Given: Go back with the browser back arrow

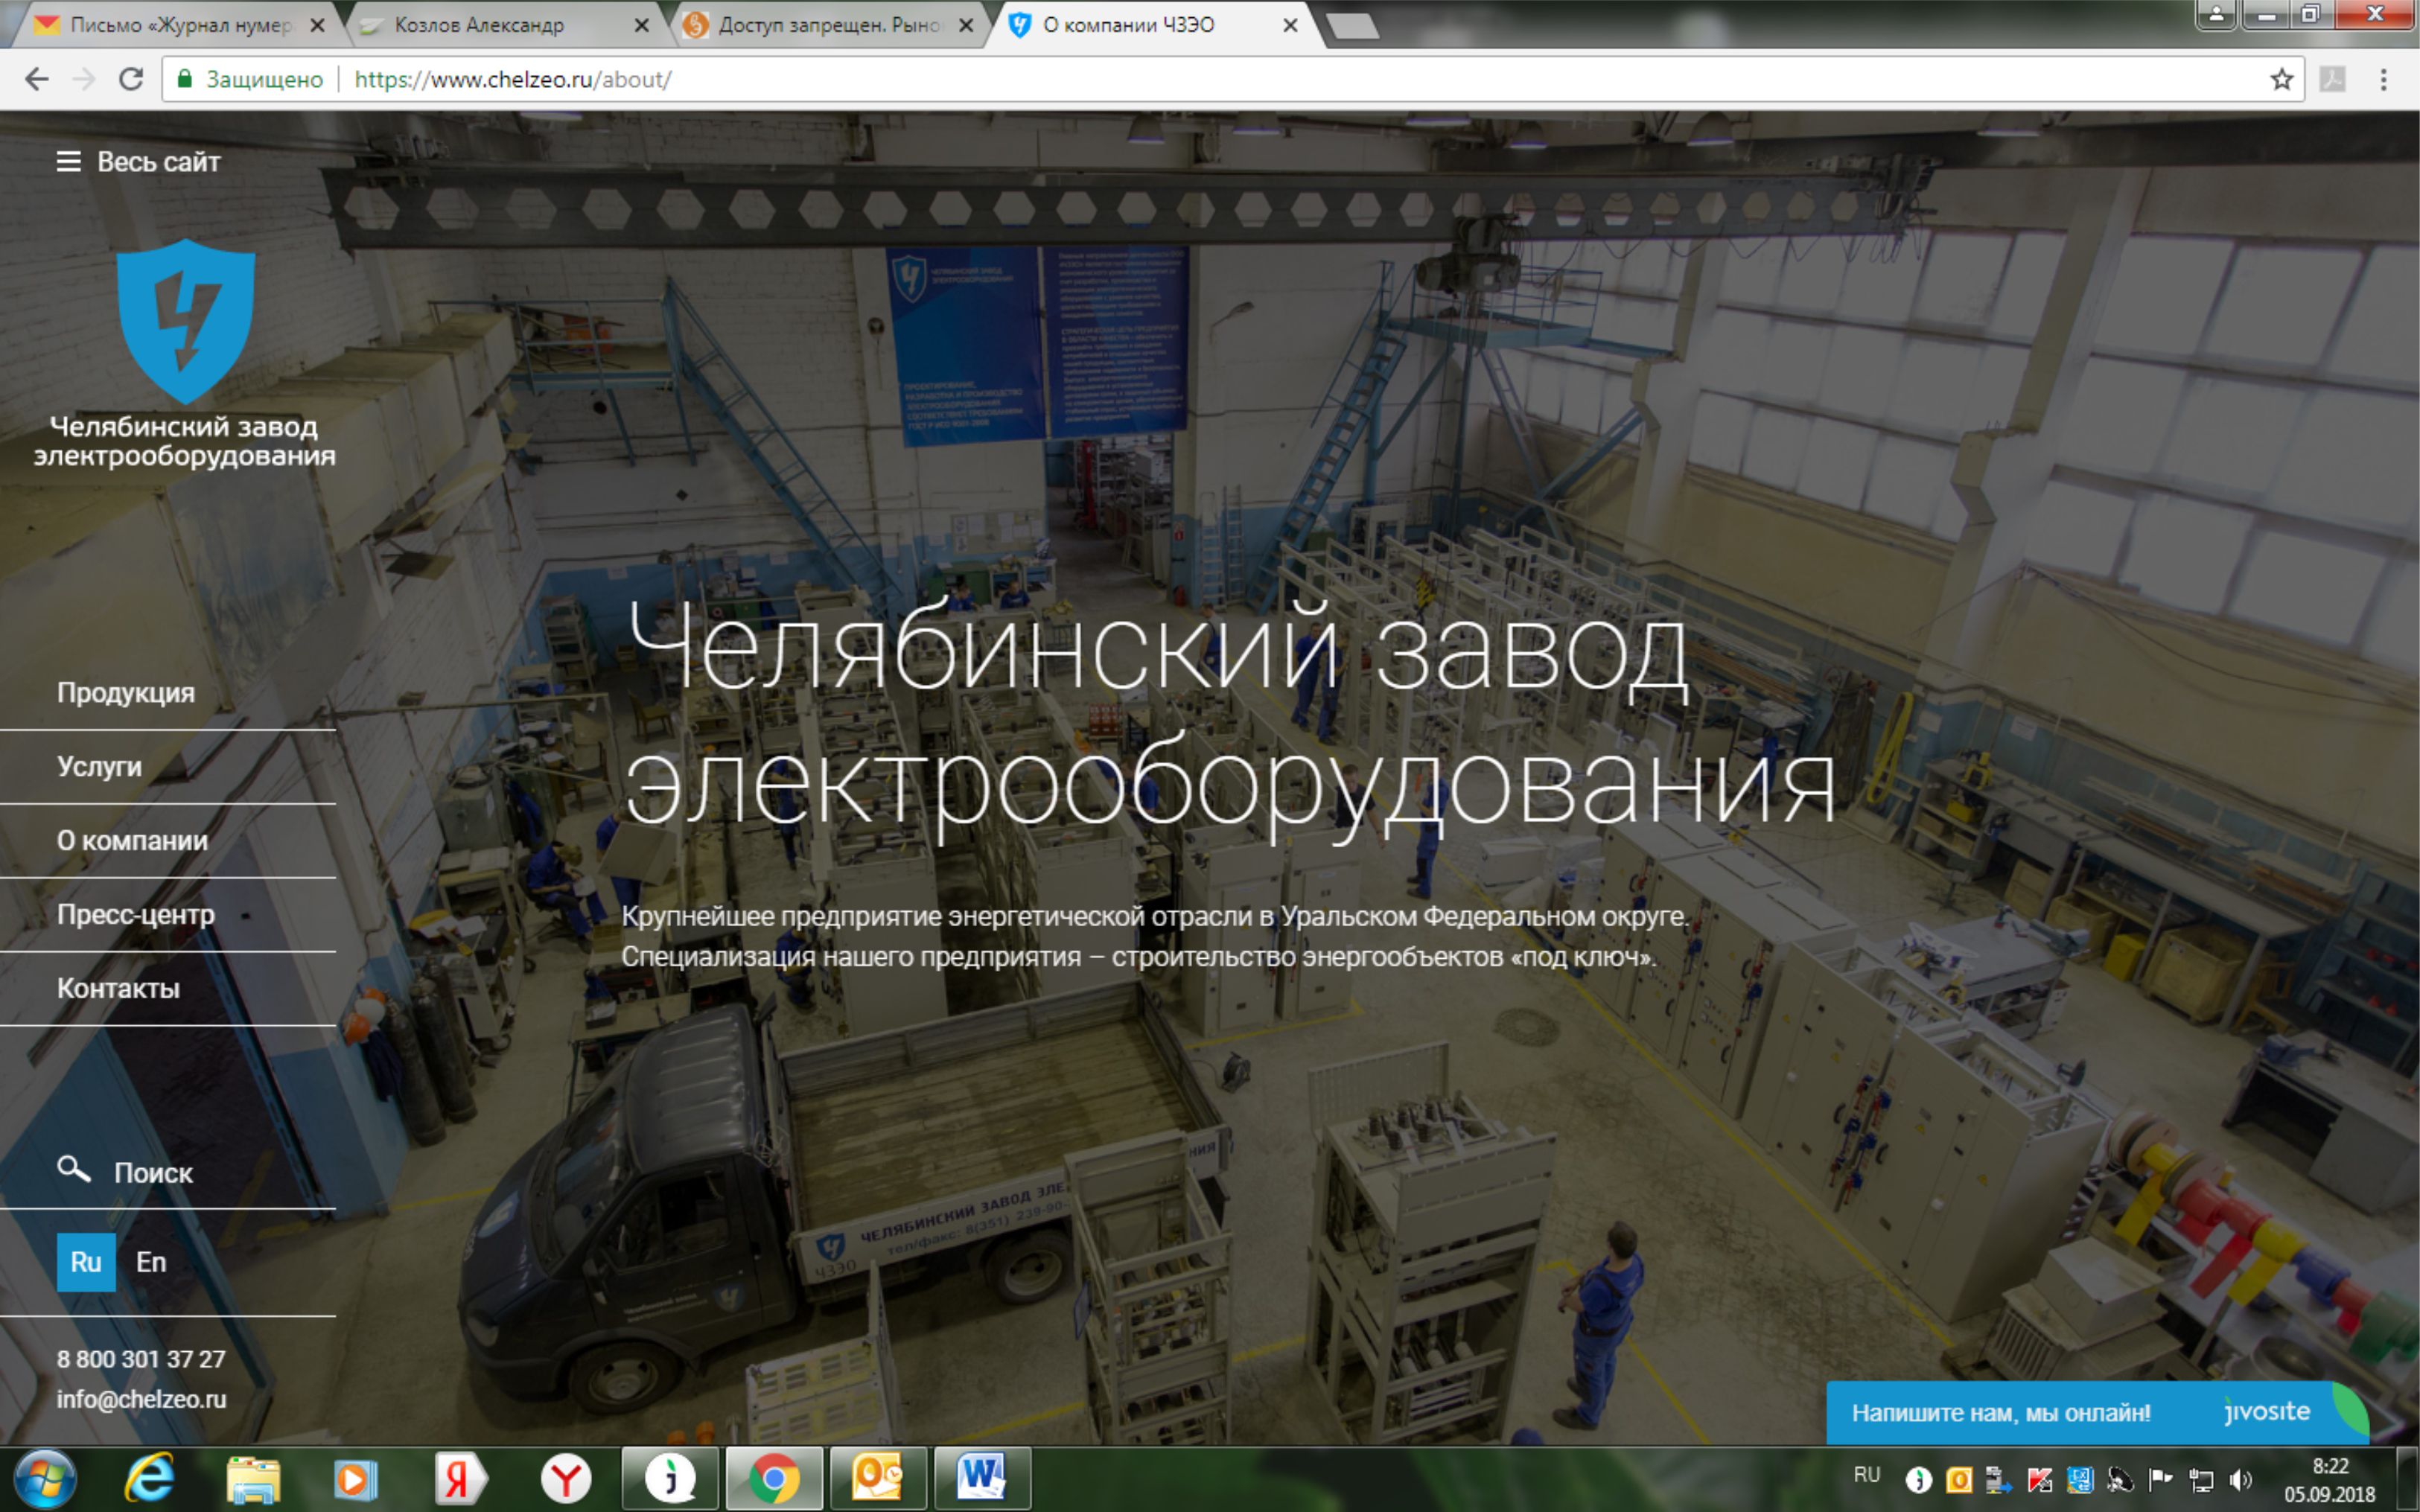Looking at the screenshot, I should 36,79.
